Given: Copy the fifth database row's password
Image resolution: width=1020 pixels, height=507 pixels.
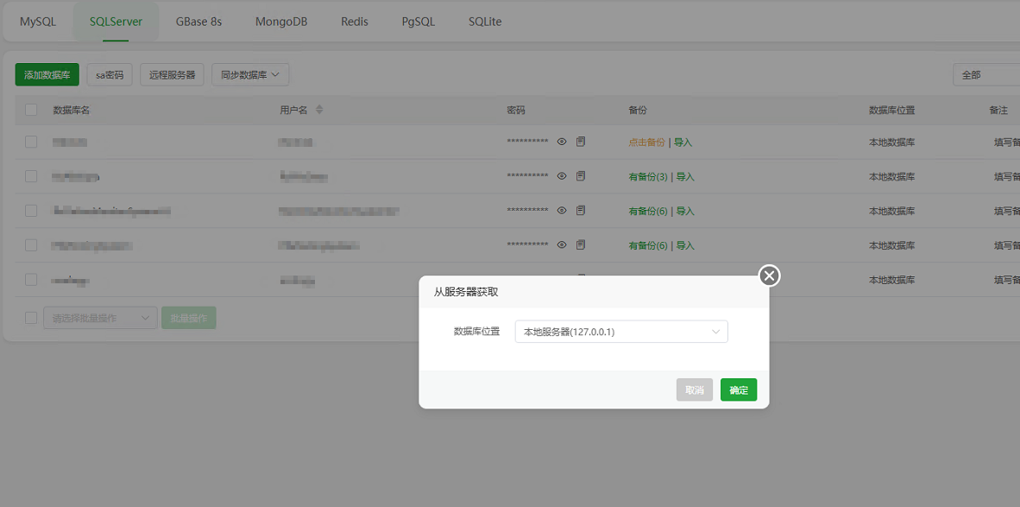Looking at the screenshot, I should click(580, 279).
